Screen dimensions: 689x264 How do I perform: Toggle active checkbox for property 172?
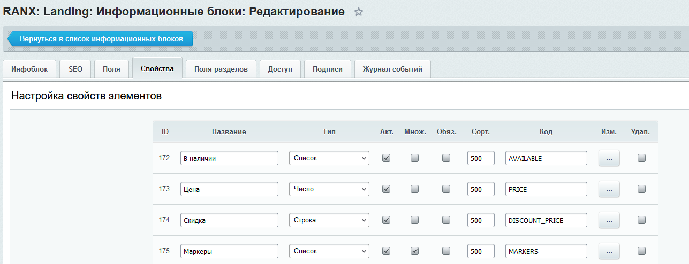[x=386, y=158]
